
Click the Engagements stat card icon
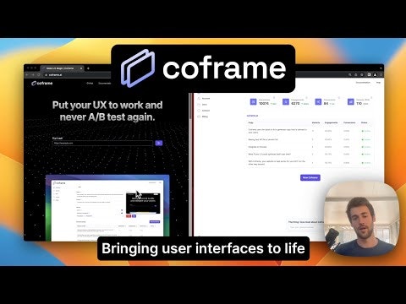tap(286, 101)
